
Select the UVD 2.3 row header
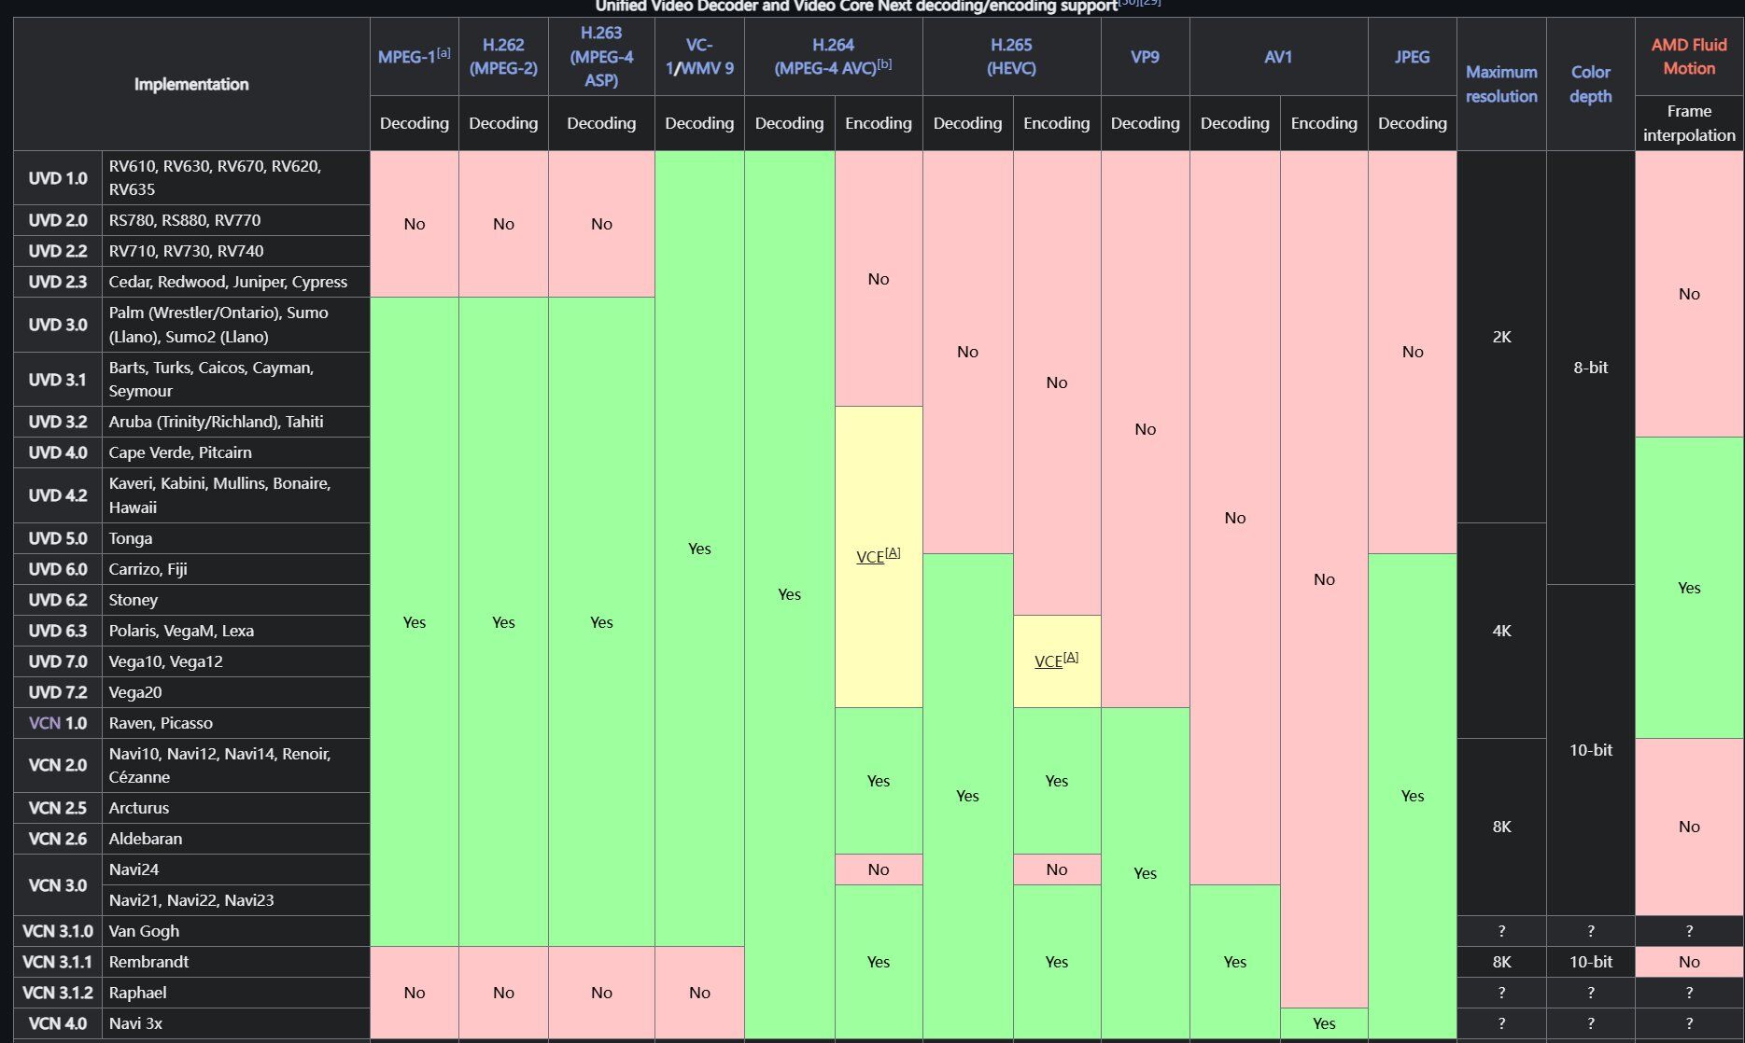[x=58, y=282]
